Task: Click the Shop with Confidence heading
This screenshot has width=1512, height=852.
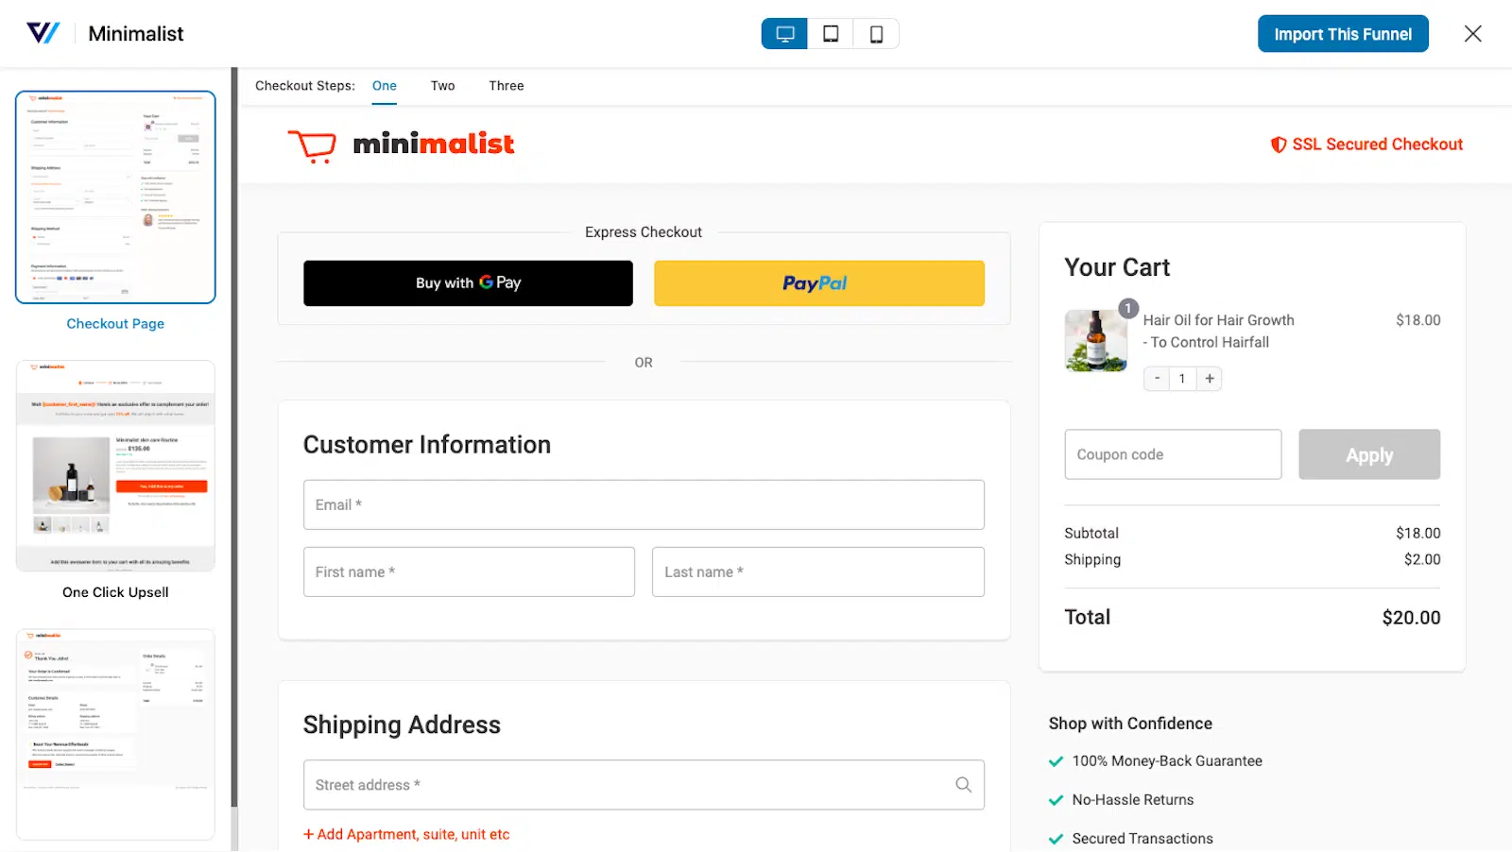Action: pyautogui.click(x=1130, y=724)
